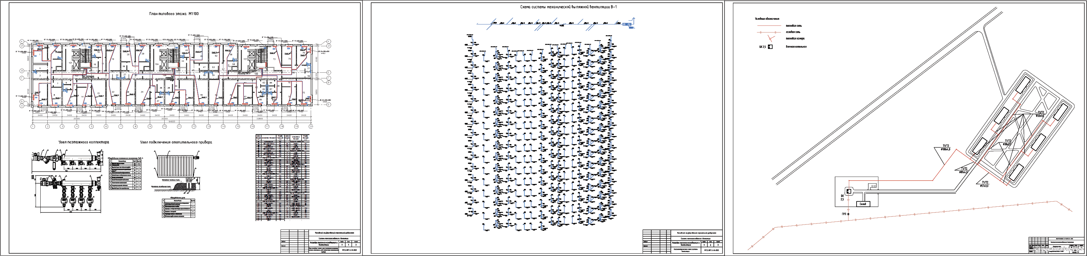Click axis bubble 1 below the floor plan

tap(33, 126)
